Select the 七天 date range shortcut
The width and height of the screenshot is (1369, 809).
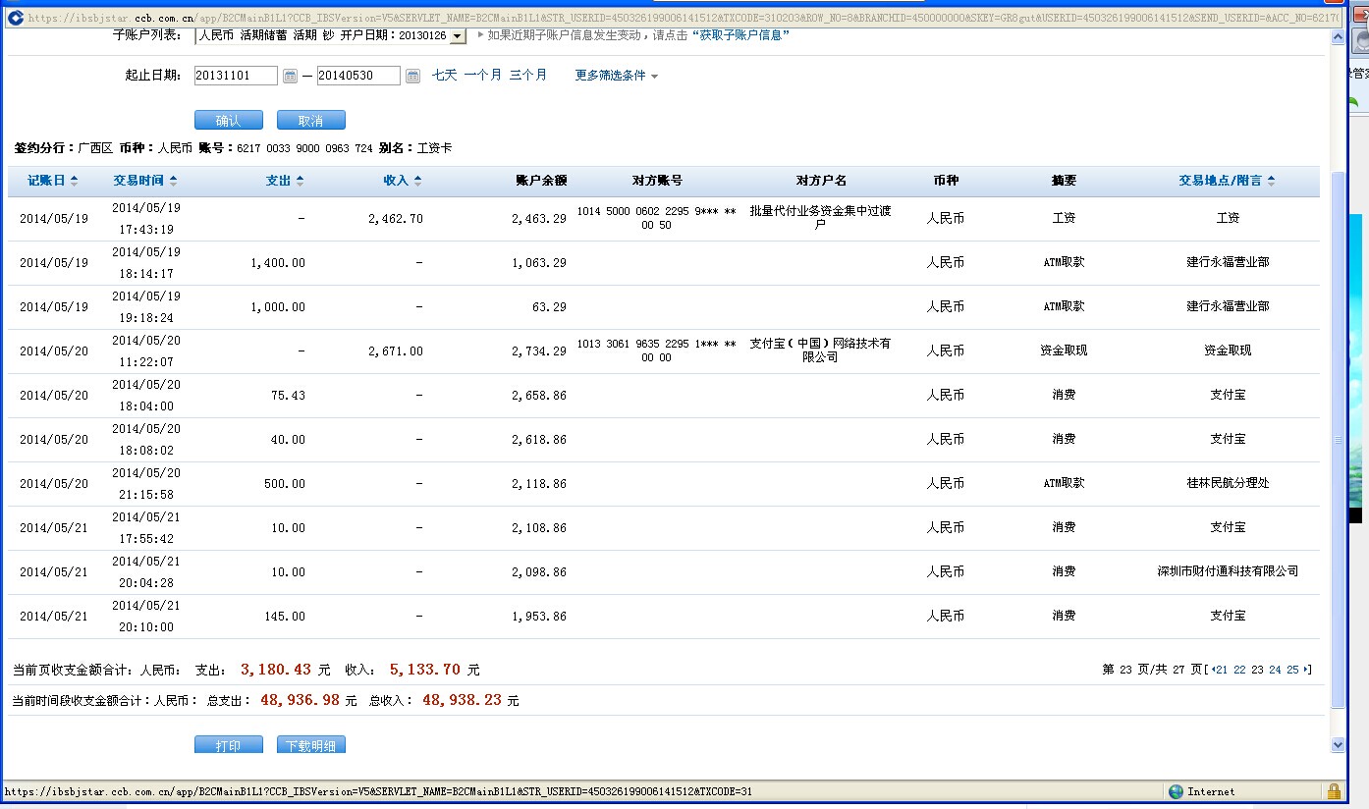pyautogui.click(x=445, y=75)
